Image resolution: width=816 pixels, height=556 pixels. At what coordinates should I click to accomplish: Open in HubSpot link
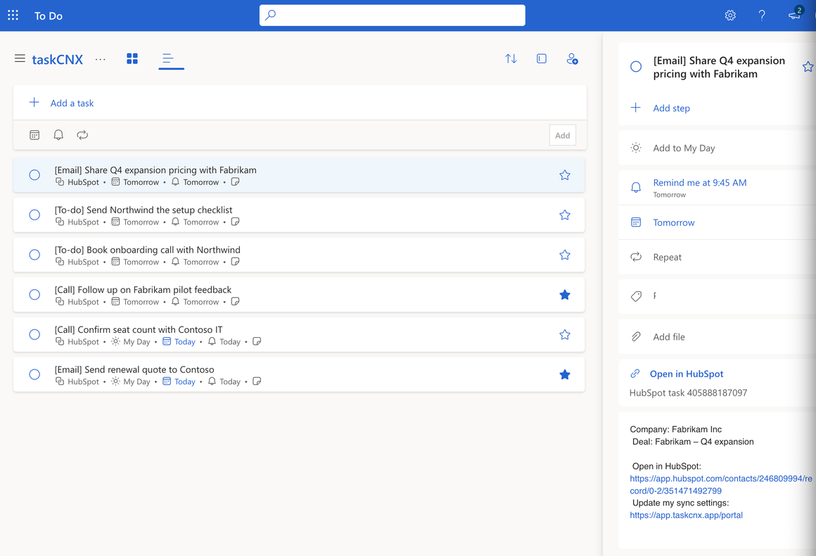click(687, 374)
